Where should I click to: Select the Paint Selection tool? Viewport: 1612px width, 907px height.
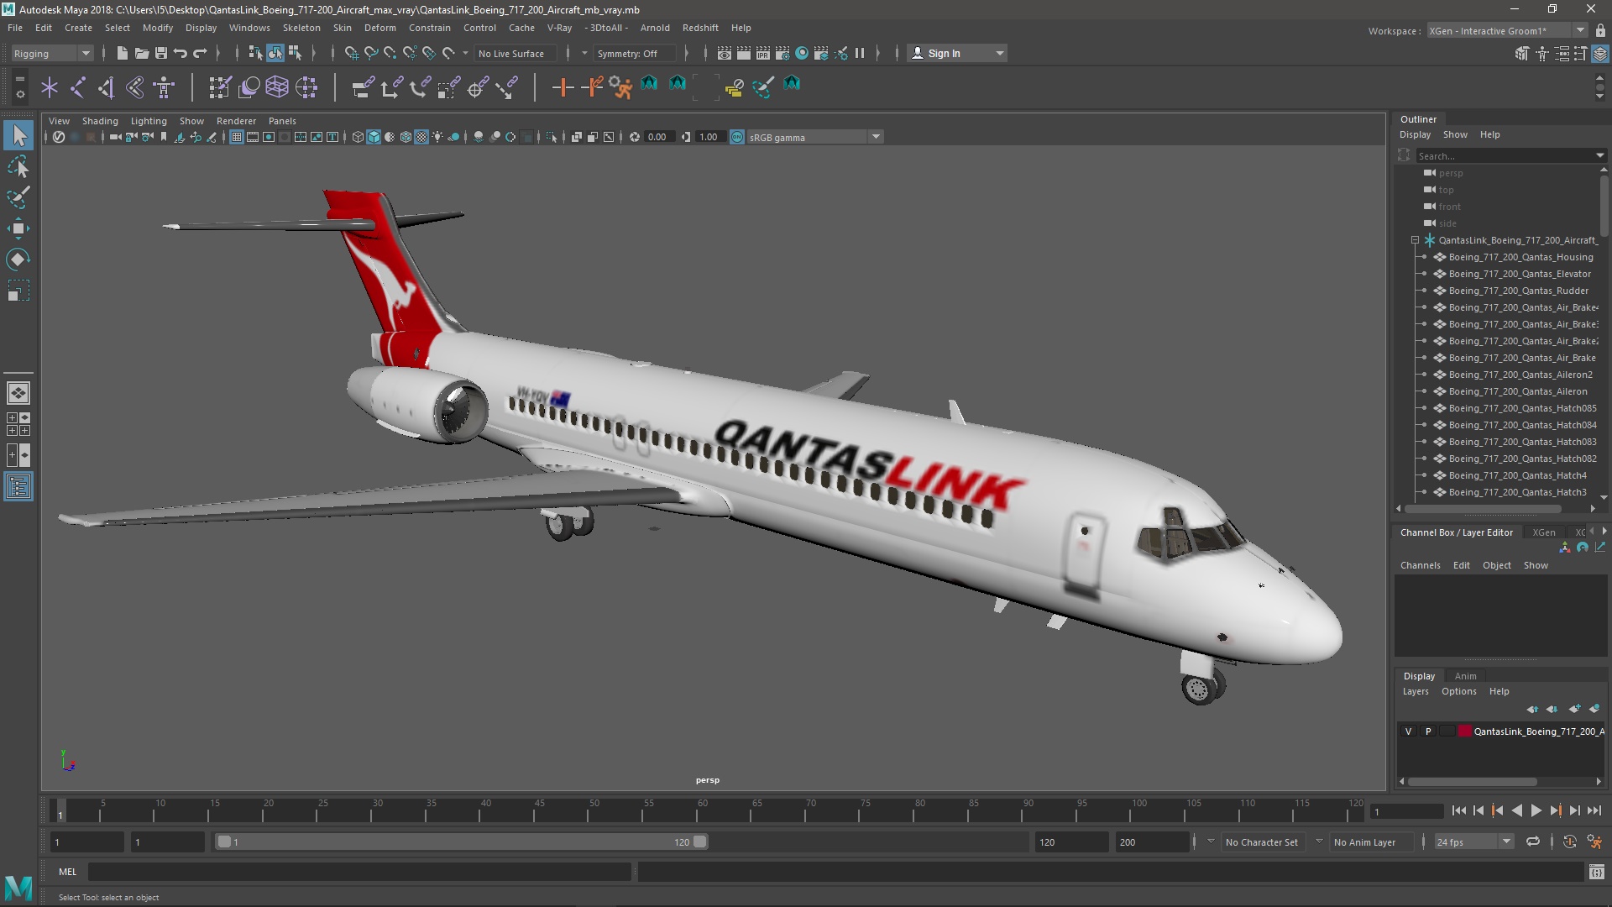(18, 198)
